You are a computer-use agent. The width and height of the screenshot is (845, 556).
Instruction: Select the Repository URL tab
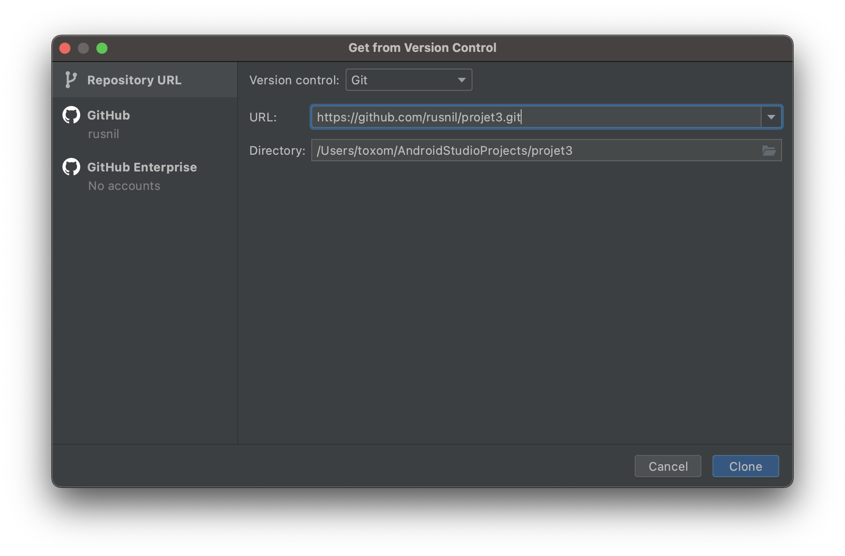tap(145, 80)
